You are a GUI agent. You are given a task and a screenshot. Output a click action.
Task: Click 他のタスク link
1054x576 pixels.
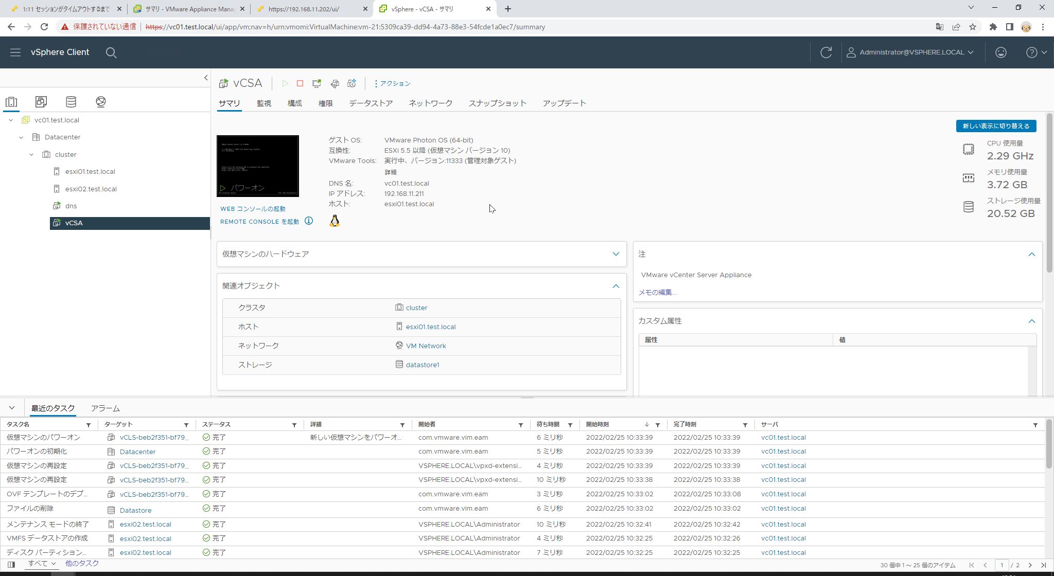[82, 564]
